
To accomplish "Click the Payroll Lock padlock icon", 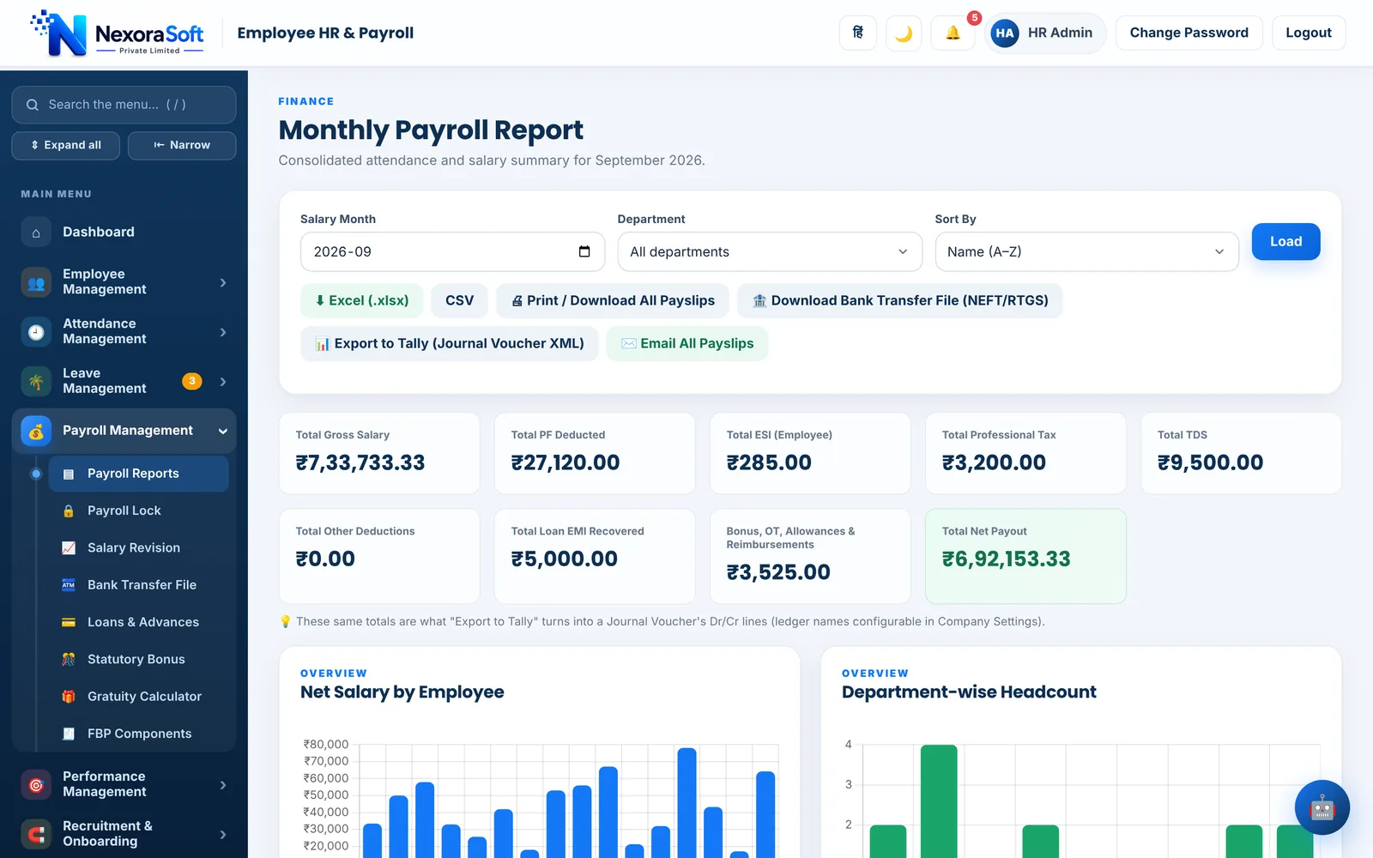I will (x=69, y=511).
